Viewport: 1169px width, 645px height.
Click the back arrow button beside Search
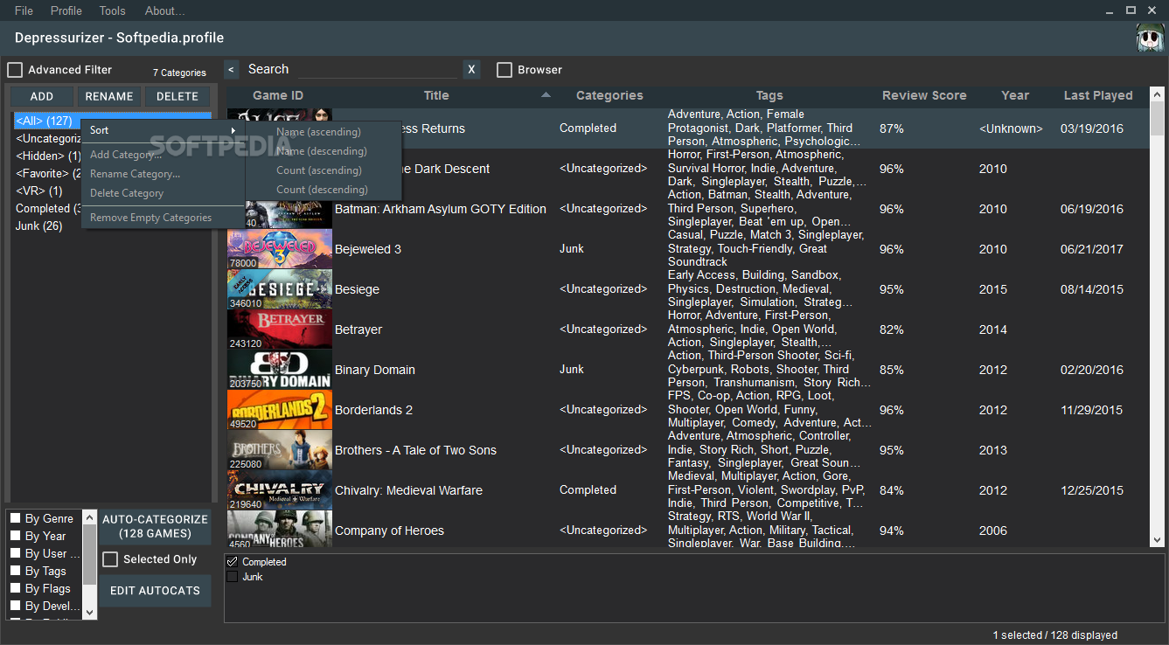coord(231,70)
